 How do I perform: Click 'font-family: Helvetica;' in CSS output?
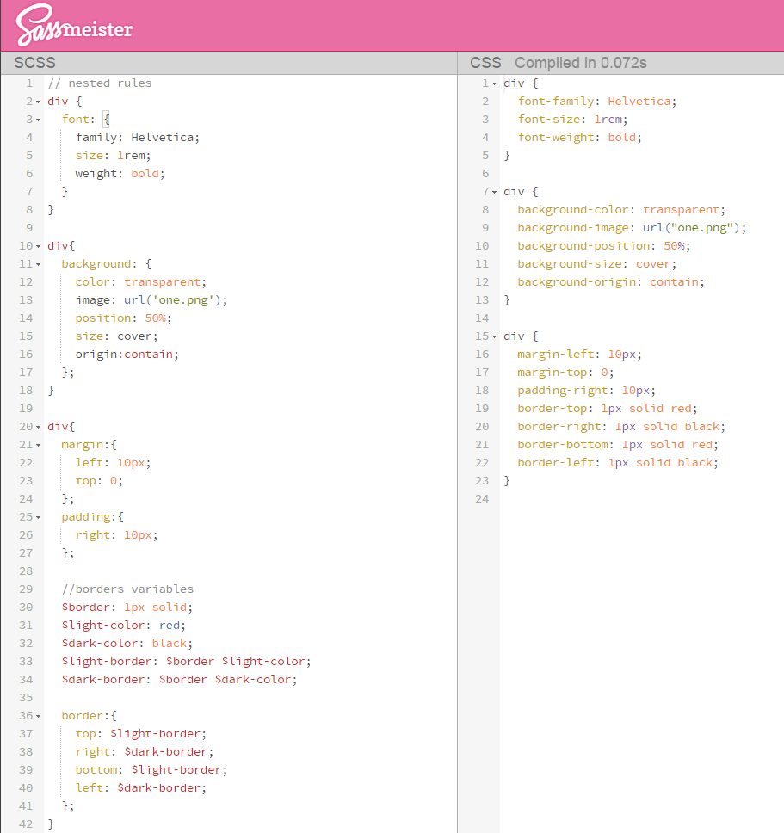point(597,102)
